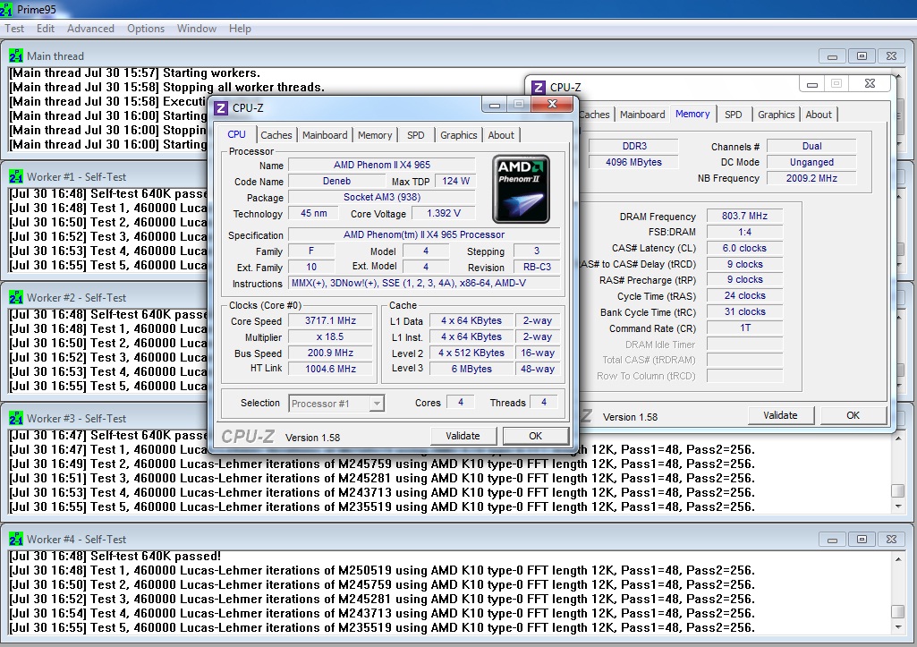Click the HT Link value 1004.6 MHz
917x647 pixels.
pyautogui.click(x=330, y=369)
